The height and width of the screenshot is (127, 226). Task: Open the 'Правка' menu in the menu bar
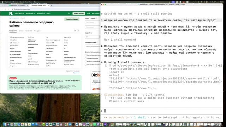[22, 2]
